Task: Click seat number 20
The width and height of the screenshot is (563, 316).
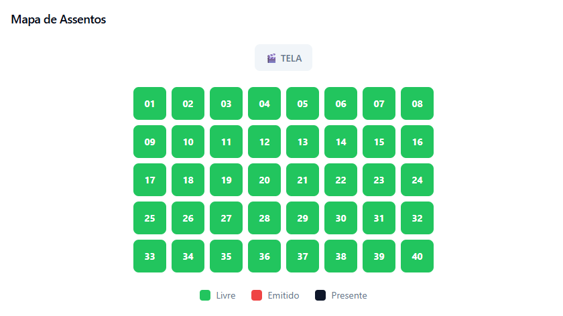Action: click(x=264, y=180)
